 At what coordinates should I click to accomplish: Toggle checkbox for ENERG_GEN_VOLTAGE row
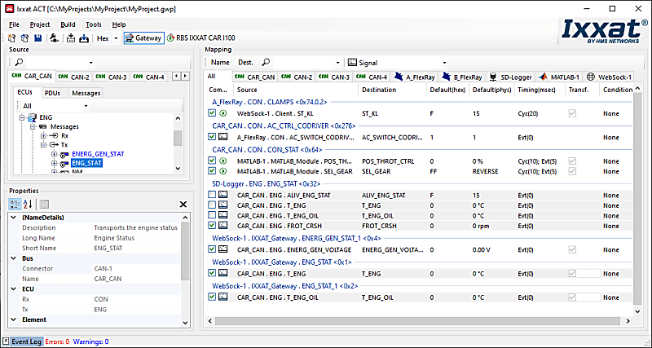pyautogui.click(x=212, y=249)
